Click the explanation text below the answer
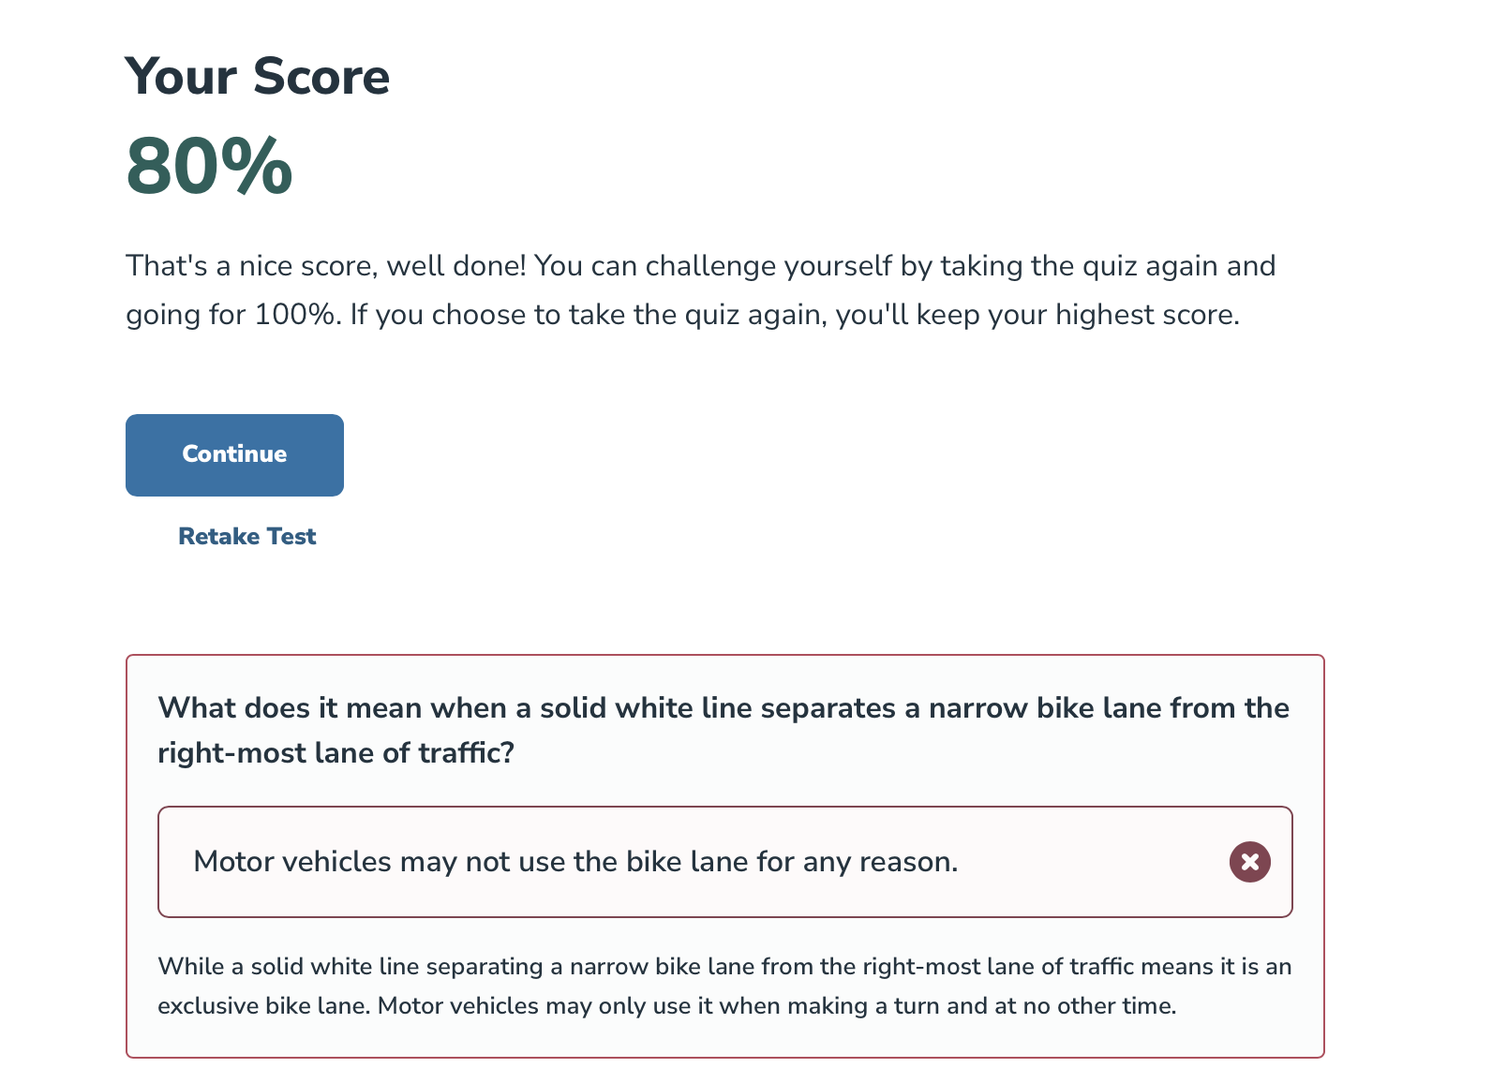Image resolution: width=1492 pixels, height=1083 pixels. [724, 986]
